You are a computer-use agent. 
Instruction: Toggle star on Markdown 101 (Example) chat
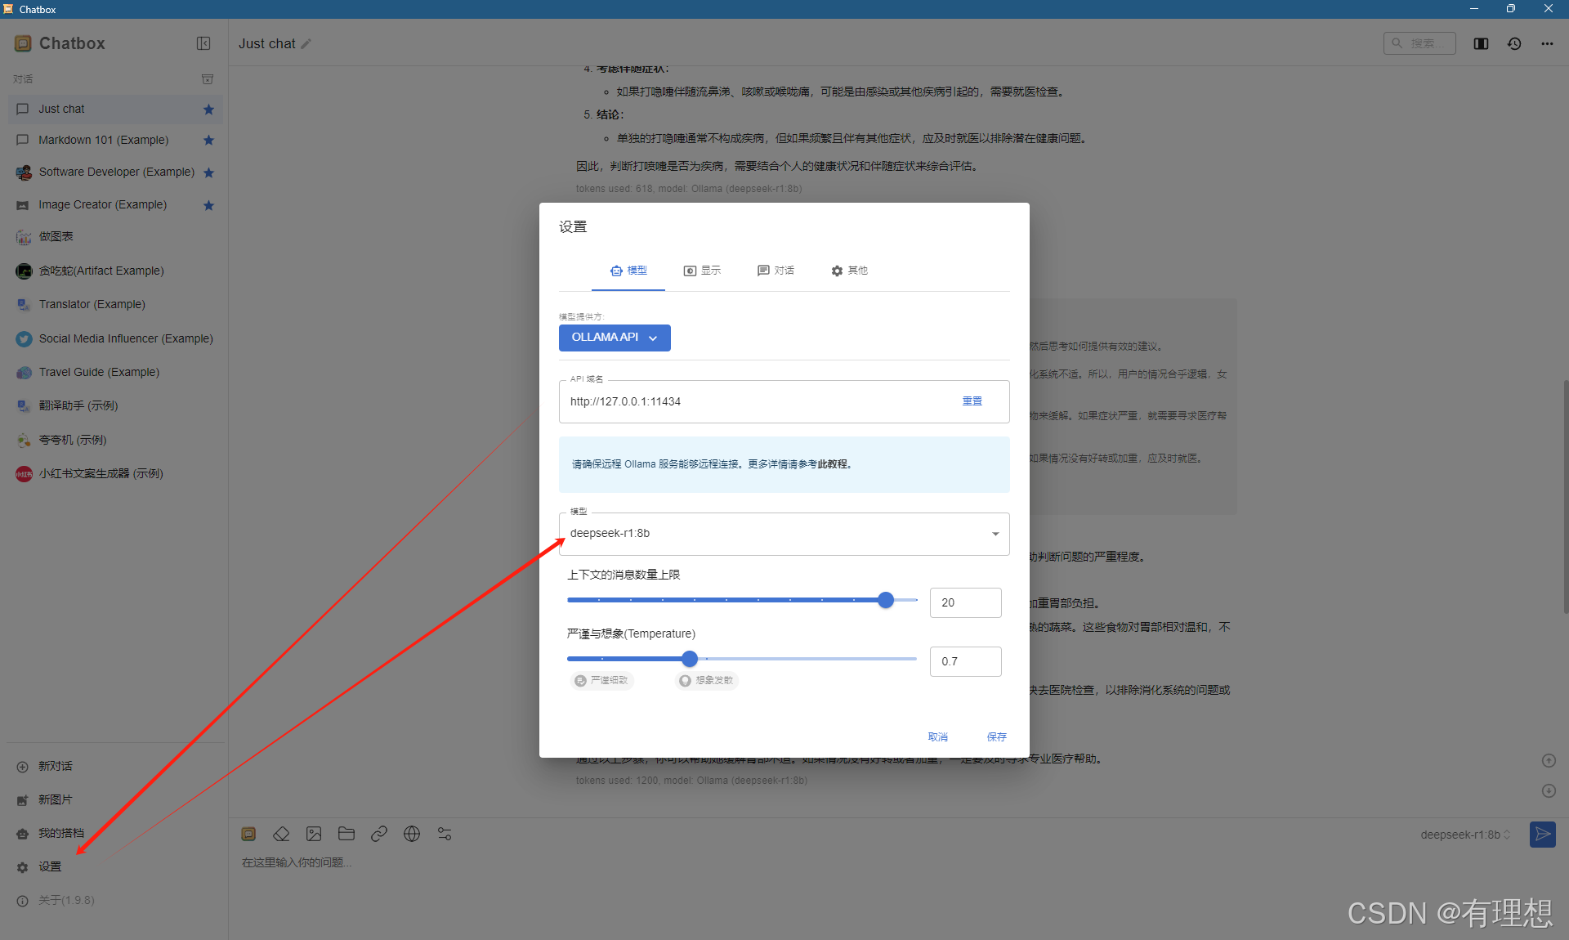coord(208,141)
